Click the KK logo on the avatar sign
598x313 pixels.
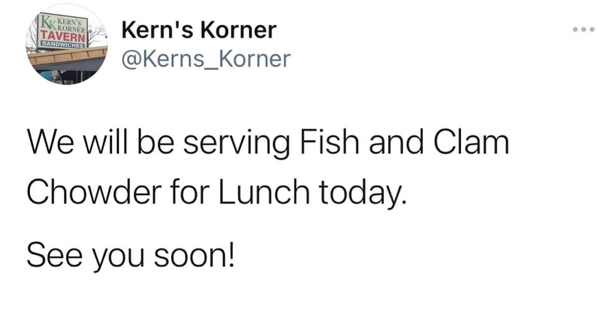(49, 22)
